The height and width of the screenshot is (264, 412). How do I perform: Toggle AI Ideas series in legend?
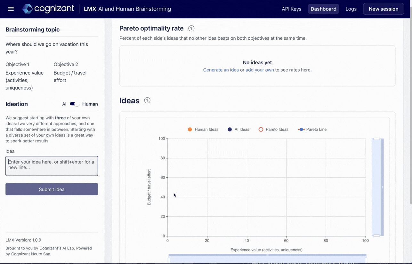(238, 129)
